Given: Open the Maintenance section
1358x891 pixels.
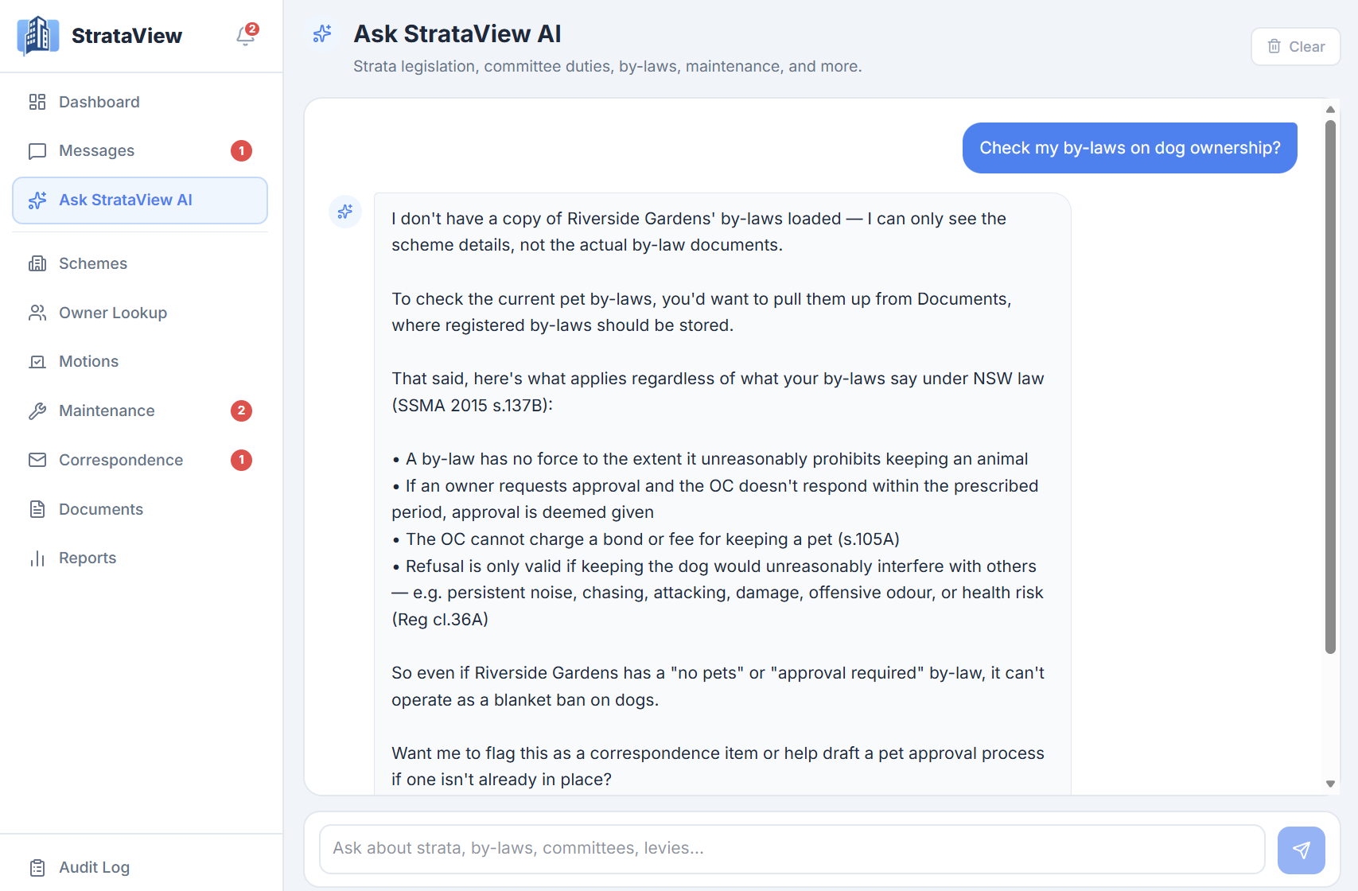Looking at the screenshot, I should 140,411.
